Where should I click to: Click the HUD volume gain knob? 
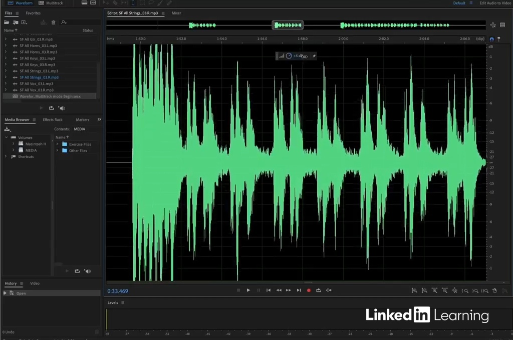(289, 56)
